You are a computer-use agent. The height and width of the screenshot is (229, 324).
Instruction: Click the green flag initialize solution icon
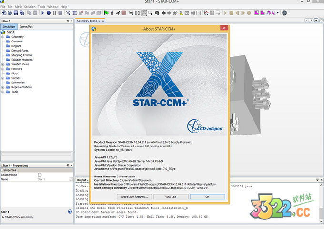[106, 13]
